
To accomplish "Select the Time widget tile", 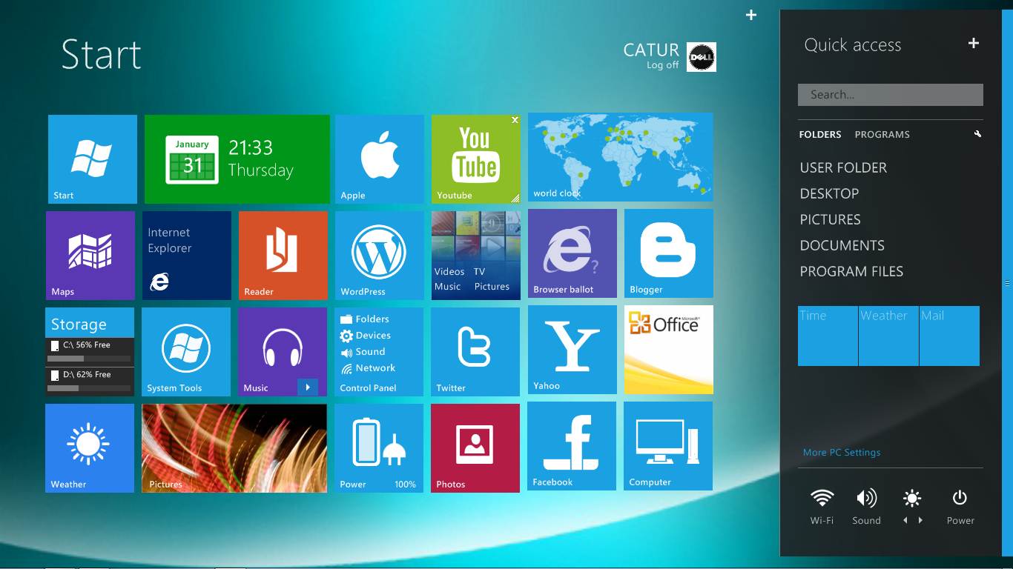I will tap(828, 336).
